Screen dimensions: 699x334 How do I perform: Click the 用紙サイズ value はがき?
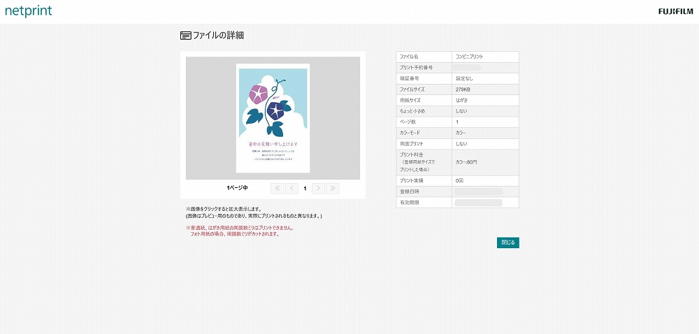tap(461, 100)
